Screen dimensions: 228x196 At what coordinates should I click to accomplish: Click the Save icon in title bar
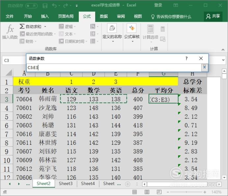[x=45, y=6]
